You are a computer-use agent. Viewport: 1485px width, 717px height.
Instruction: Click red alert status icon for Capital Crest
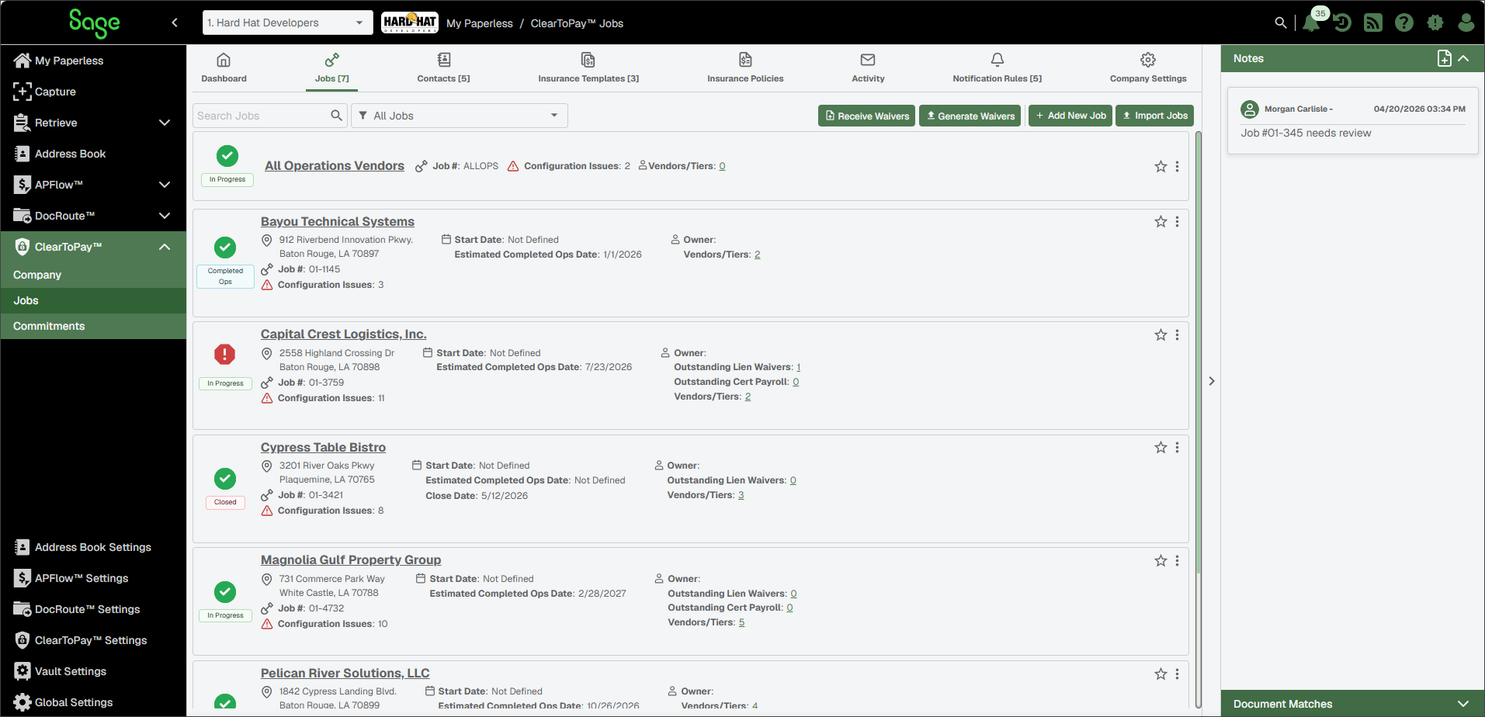pos(225,354)
